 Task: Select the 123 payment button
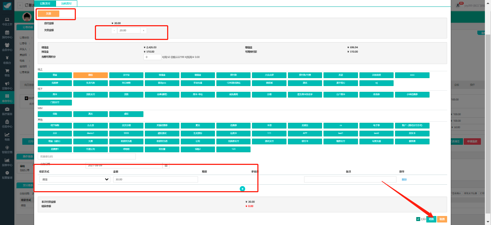pos(233,149)
